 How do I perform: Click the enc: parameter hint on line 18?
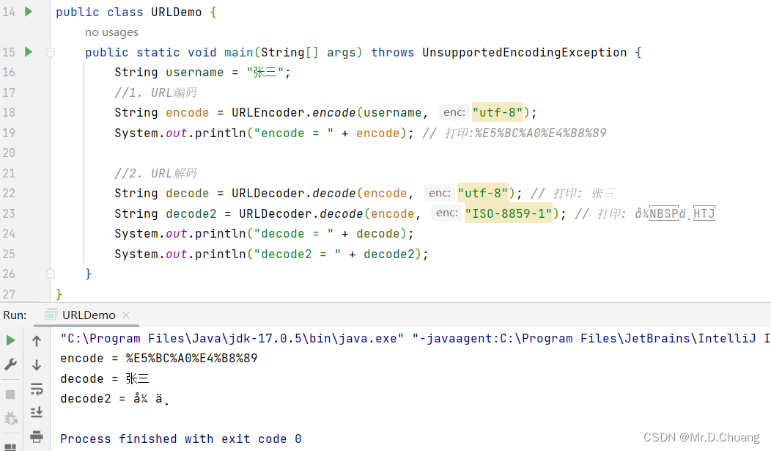click(x=454, y=113)
